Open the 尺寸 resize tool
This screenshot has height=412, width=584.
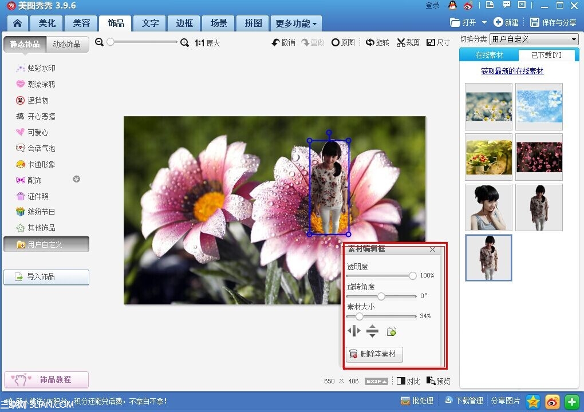coord(438,42)
